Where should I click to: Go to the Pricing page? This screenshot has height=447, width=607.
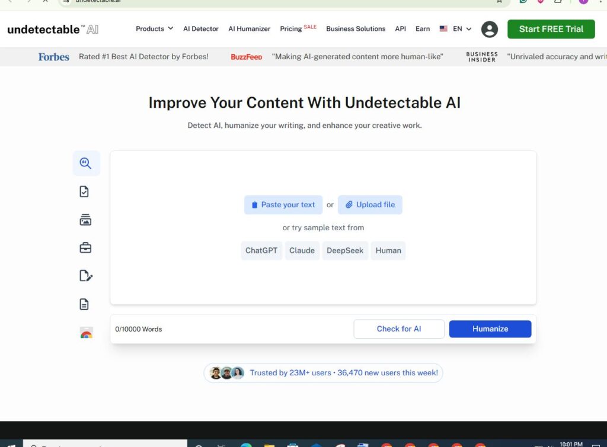point(290,28)
